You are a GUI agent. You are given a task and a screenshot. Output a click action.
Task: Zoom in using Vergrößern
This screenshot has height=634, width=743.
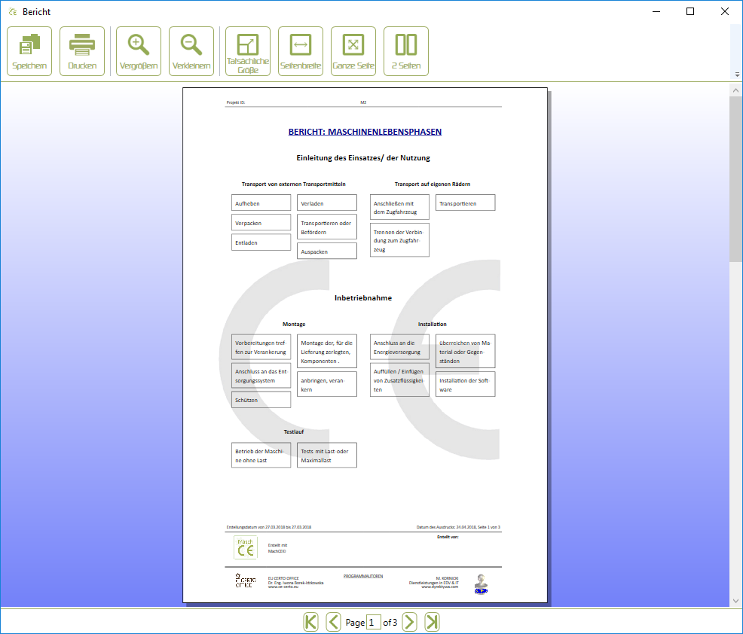coord(139,51)
